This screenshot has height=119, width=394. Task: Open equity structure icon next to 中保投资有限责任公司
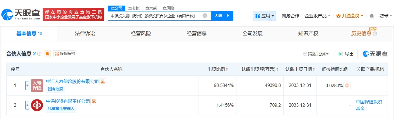pyautogui.click(x=94, y=101)
